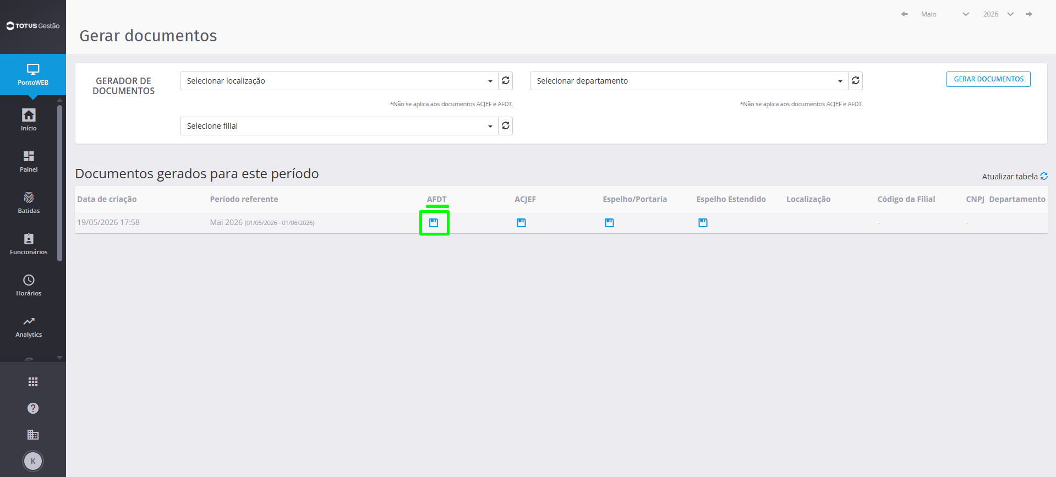Refresh the localização list
Image resolution: width=1056 pixels, height=477 pixels.
506,81
